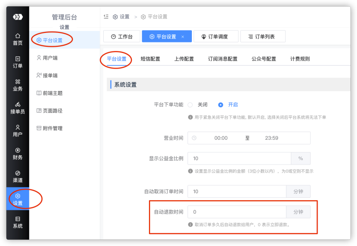
Task: Click the % suffix of 公益金比例
Action: point(300,158)
